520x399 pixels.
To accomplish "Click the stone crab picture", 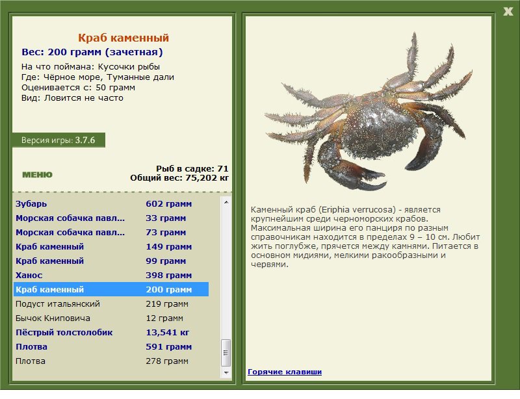I will (x=368, y=111).
